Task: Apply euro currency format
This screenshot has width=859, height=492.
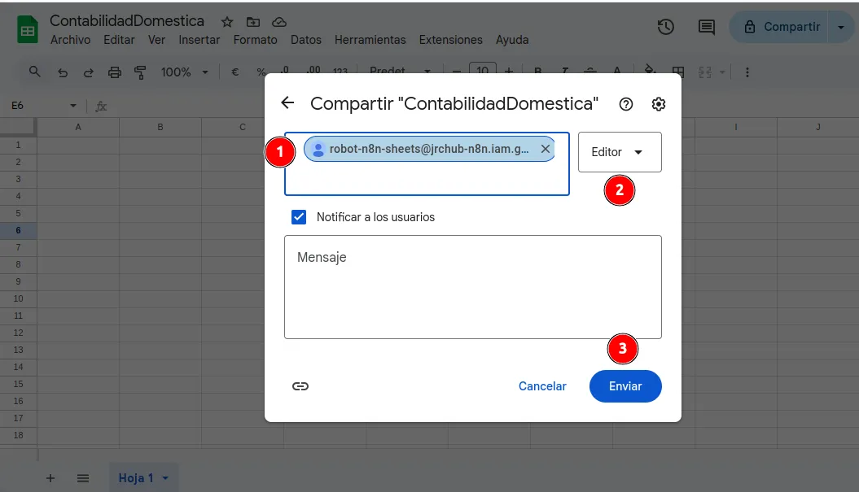Action: point(235,72)
